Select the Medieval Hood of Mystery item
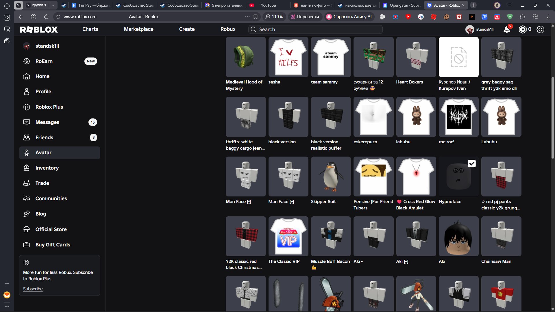This screenshot has height=312, width=555. (x=246, y=57)
